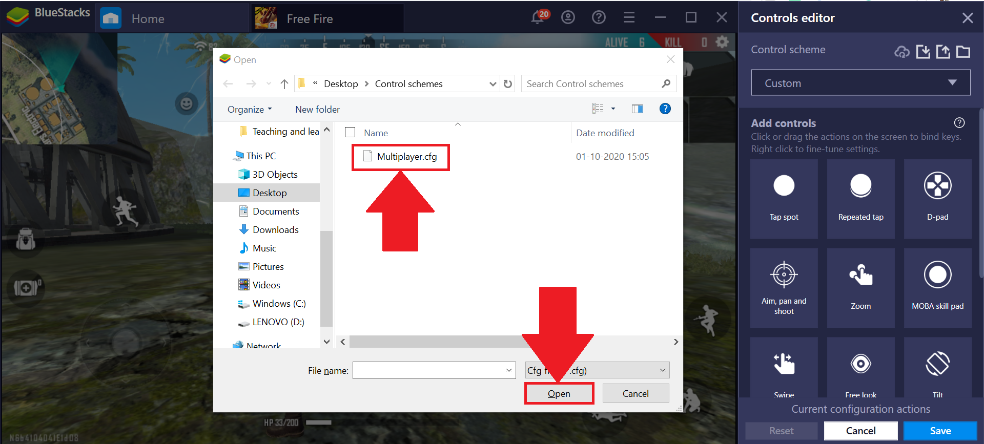The image size is (984, 444).
Task: Select the Zoom control
Action: pos(860,288)
